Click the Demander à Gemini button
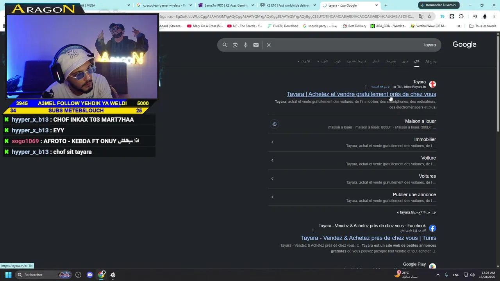500x281 pixels. (x=439, y=5)
